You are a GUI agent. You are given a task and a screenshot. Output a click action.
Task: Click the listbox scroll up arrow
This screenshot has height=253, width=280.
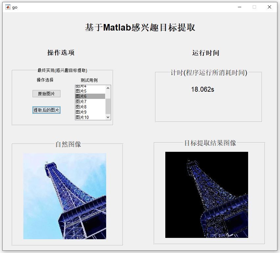(x=108, y=88)
